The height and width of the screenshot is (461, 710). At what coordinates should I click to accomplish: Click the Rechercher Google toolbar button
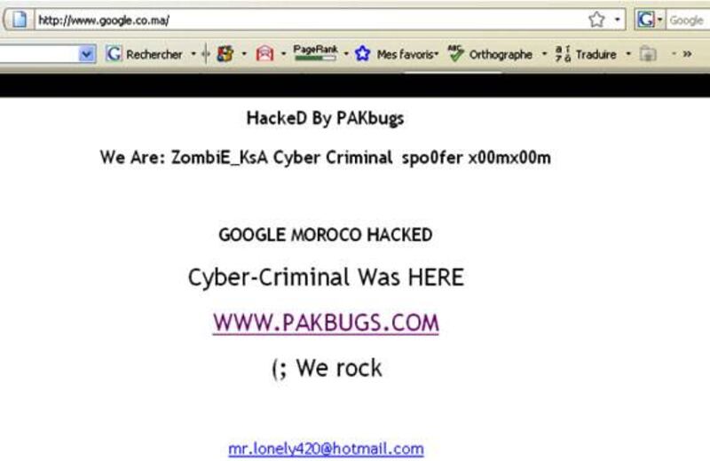tap(144, 54)
